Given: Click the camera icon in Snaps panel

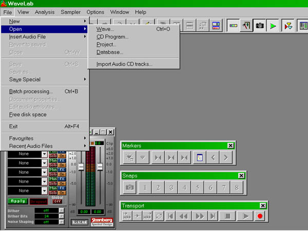Looking at the screenshot, I should [x=130, y=187].
